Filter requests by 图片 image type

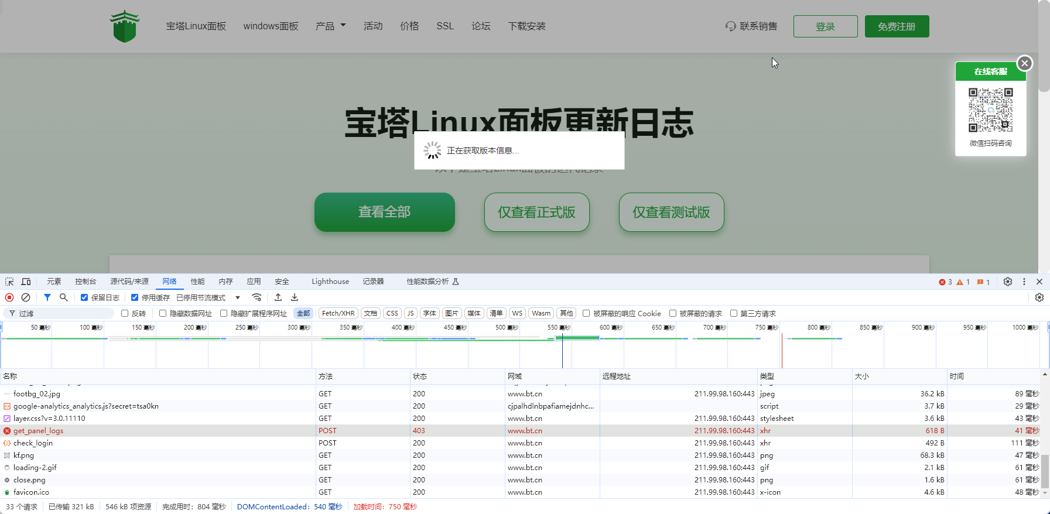click(x=452, y=313)
